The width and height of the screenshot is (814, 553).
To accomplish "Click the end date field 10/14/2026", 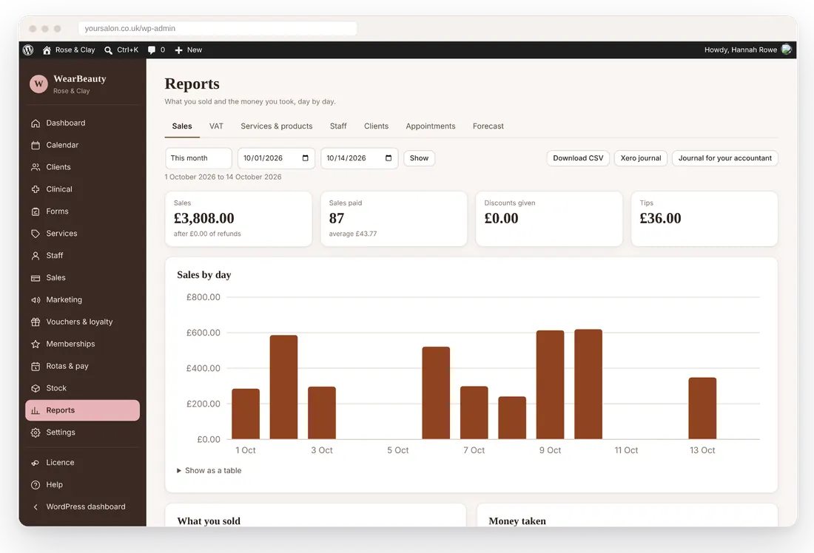I will coord(359,158).
